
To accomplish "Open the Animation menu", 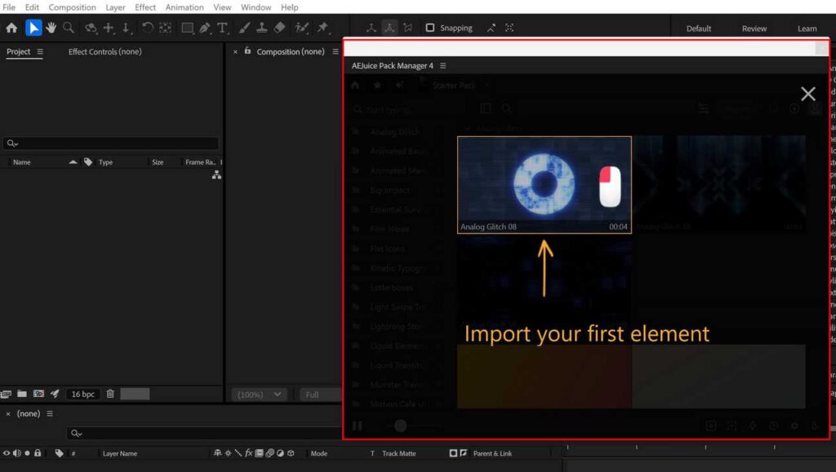I will (x=185, y=7).
